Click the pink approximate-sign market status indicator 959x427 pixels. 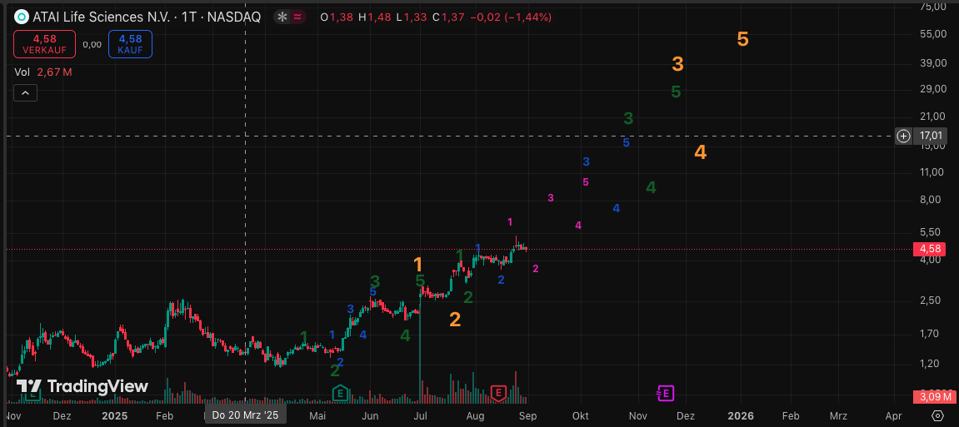coord(297,17)
